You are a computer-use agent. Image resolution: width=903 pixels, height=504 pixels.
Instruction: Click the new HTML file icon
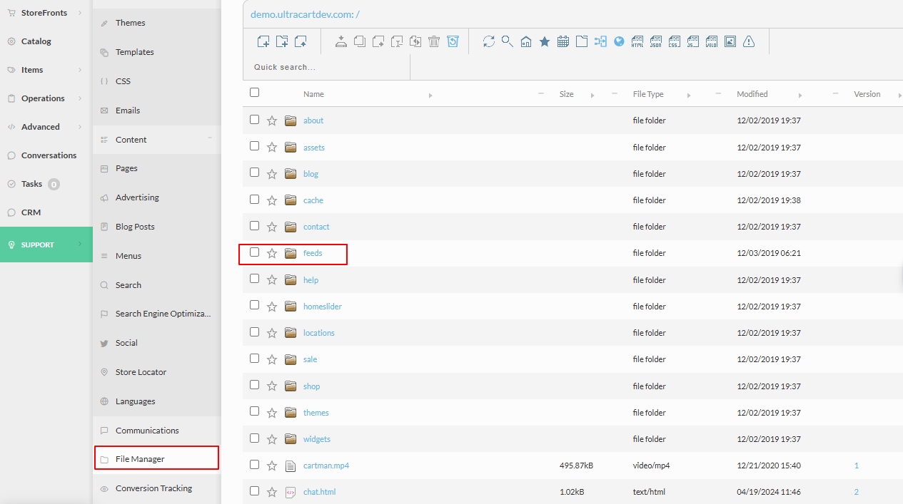point(637,41)
